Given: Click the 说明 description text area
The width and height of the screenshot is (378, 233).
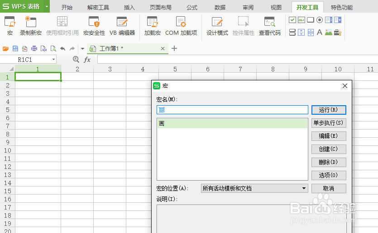Looking at the screenshot, I should coord(252,219).
